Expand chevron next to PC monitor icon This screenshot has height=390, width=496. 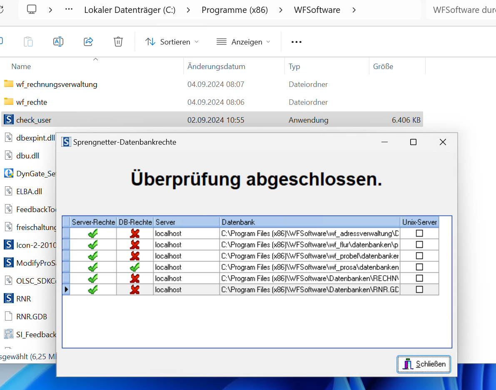[50, 10]
